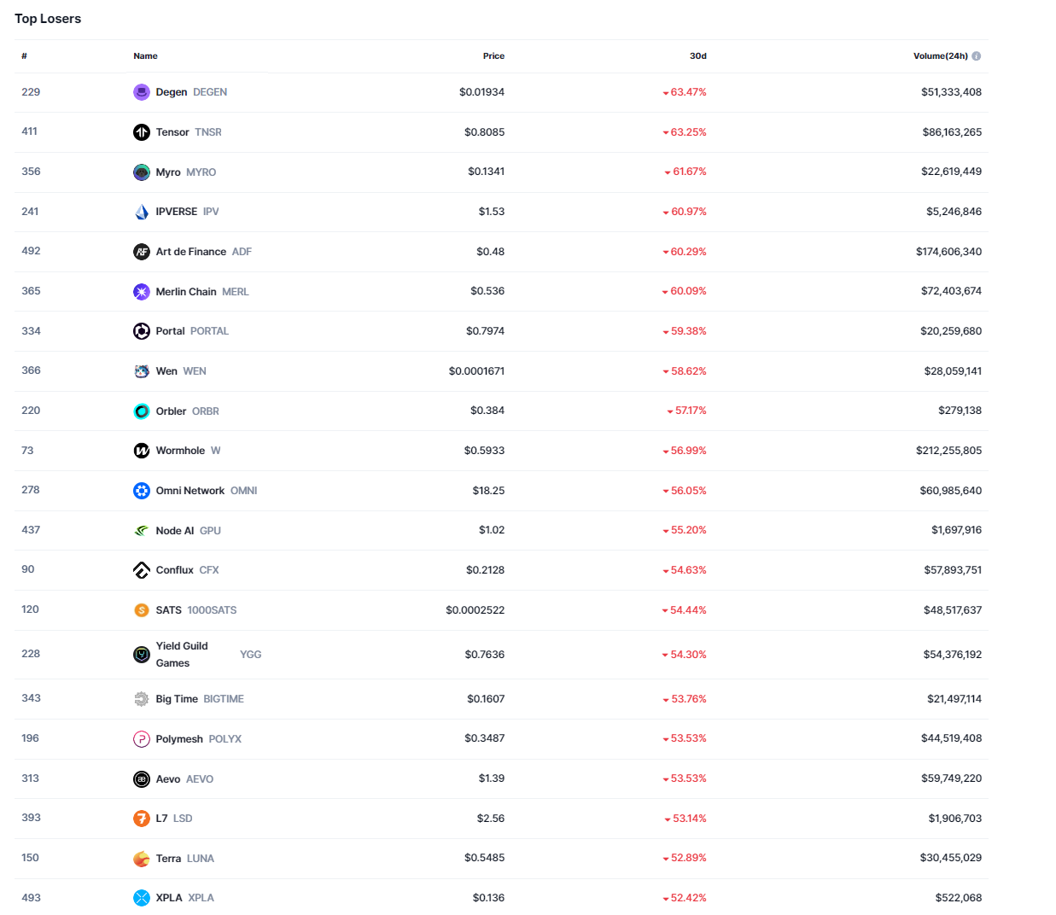
Task: Click the Volume(24h) info icon
Action: (977, 56)
